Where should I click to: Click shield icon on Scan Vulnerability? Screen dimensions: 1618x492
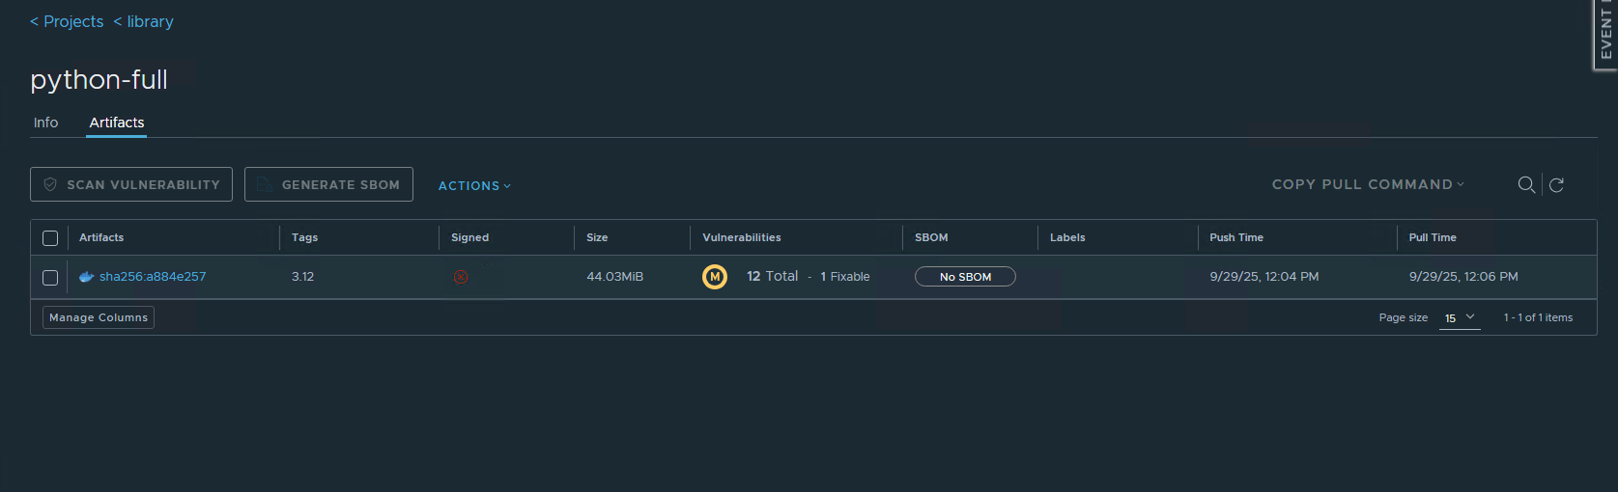pos(50,184)
